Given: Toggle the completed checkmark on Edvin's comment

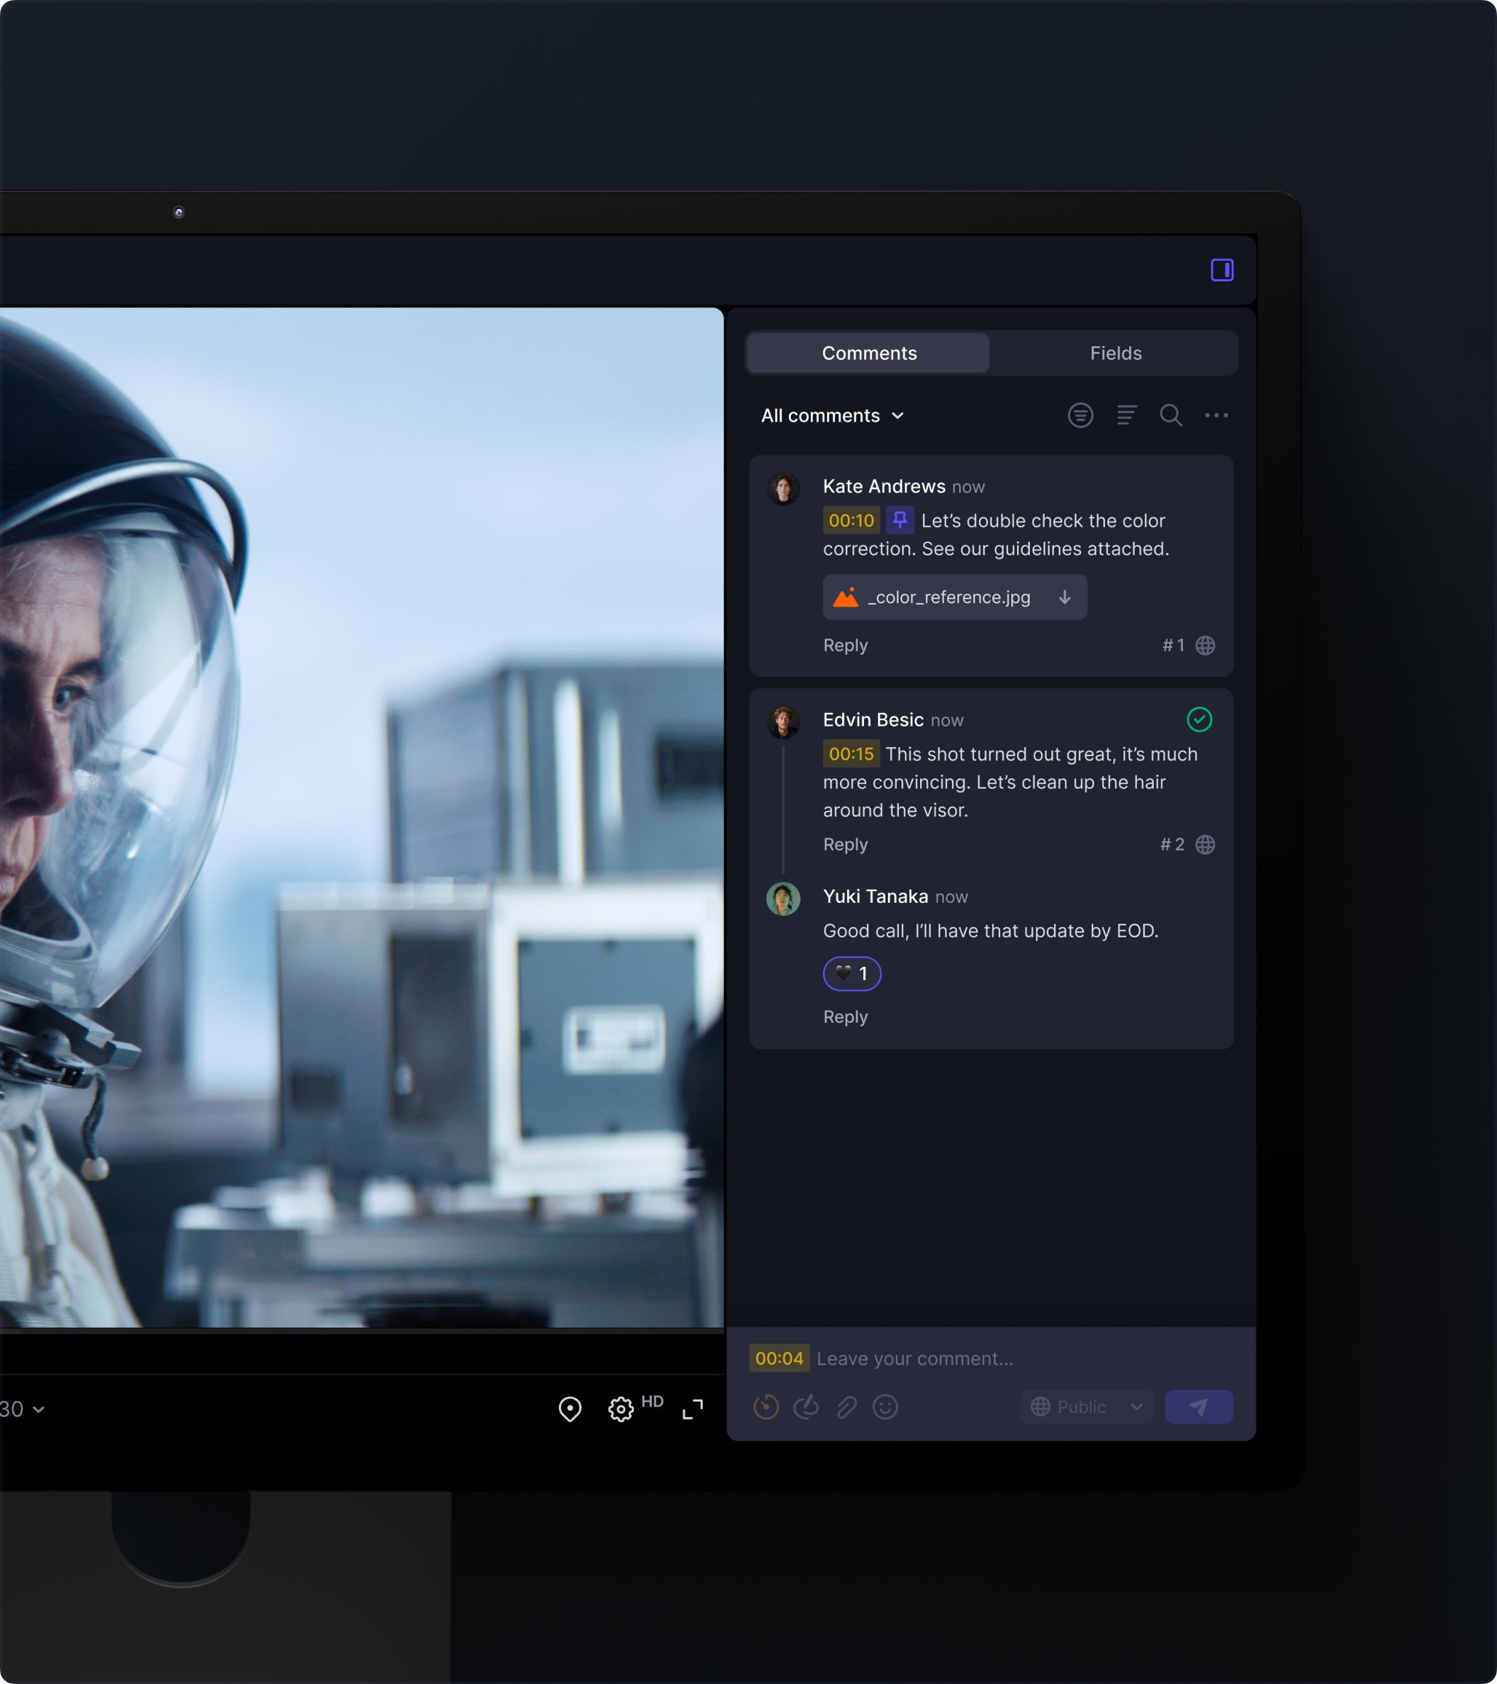Looking at the screenshot, I should (1199, 720).
